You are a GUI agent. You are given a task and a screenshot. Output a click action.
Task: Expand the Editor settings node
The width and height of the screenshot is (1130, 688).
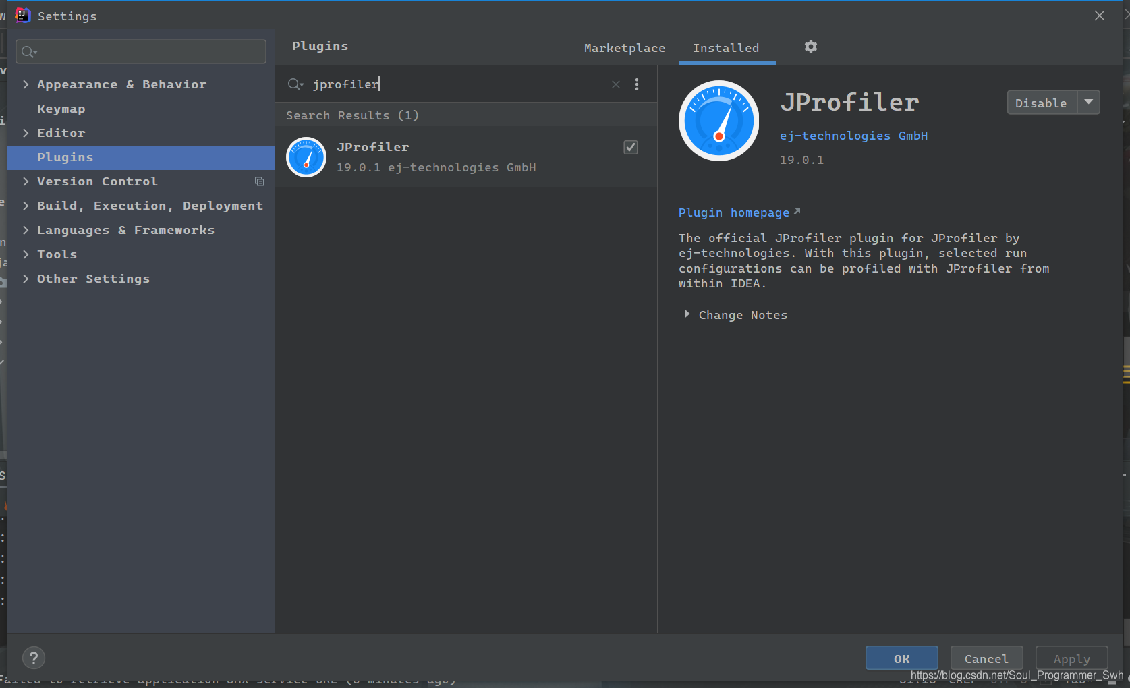point(26,133)
